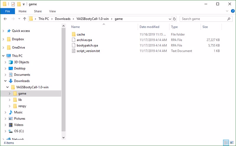Open the View ribbon tab
Image resolution: width=236 pixels, height=146 pixels.
point(53,11)
